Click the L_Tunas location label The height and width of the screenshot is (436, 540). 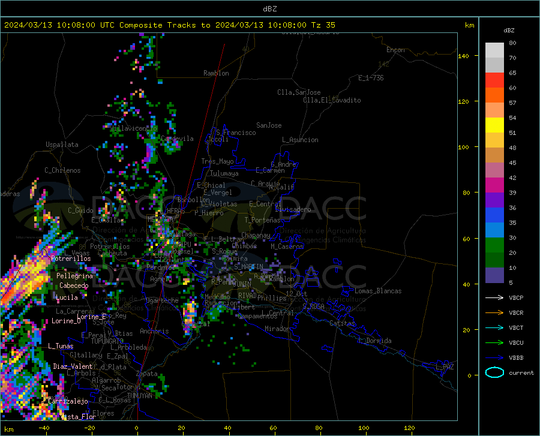(61, 346)
